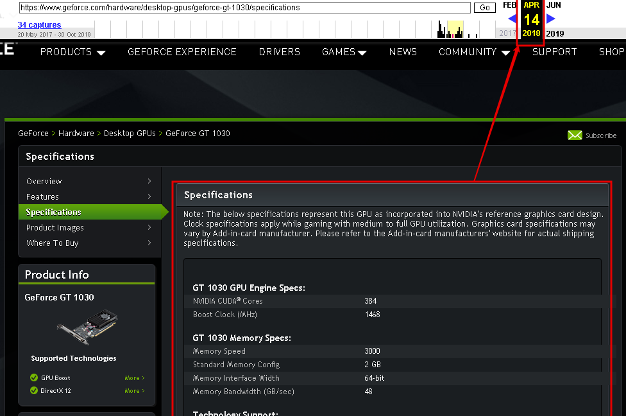The width and height of the screenshot is (626, 416).
Task: Click Memory Bandwidth value 48
Action: pos(368,392)
